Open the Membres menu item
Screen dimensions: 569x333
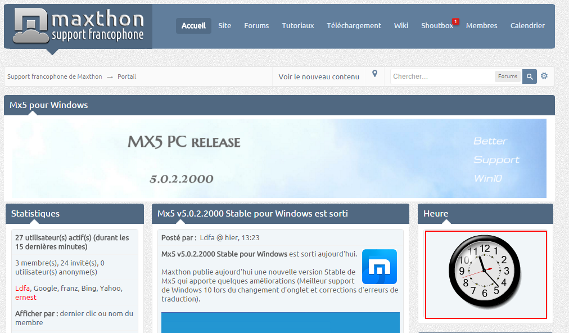click(x=481, y=26)
